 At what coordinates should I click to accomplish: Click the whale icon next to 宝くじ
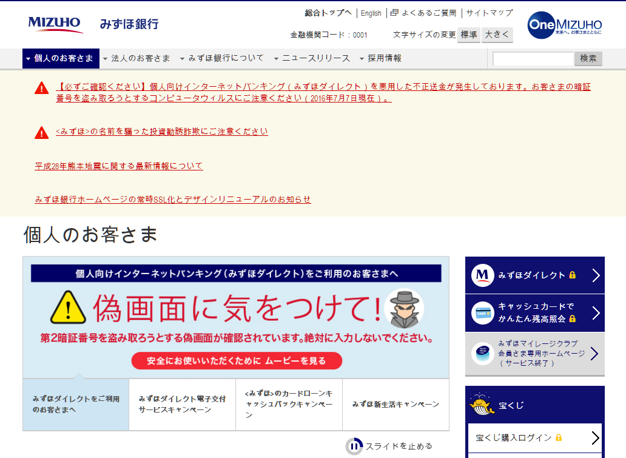(482, 405)
